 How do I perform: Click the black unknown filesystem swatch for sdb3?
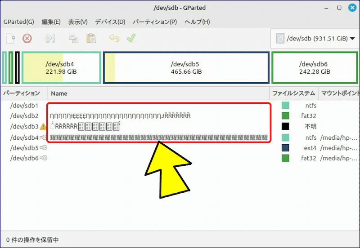[x=285, y=127]
